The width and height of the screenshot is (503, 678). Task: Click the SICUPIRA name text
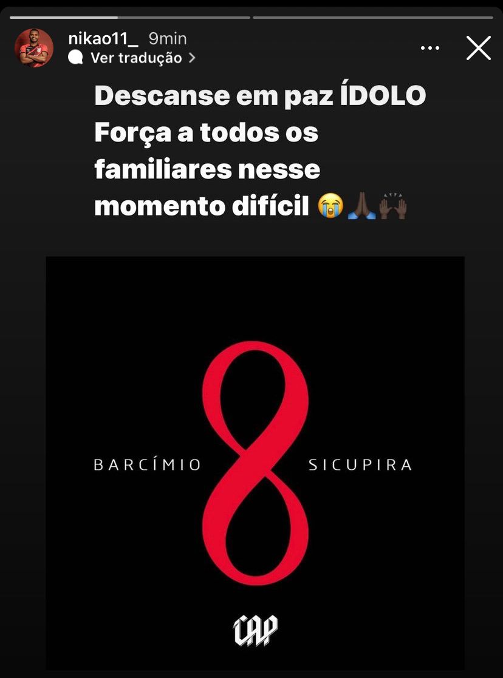pyautogui.click(x=360, y=465)
